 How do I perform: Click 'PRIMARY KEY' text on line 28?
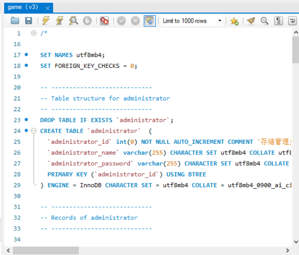(67, 174)
